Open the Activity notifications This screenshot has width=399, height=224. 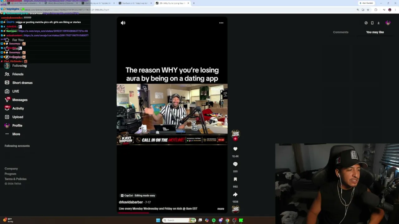(x=14, y=108)
